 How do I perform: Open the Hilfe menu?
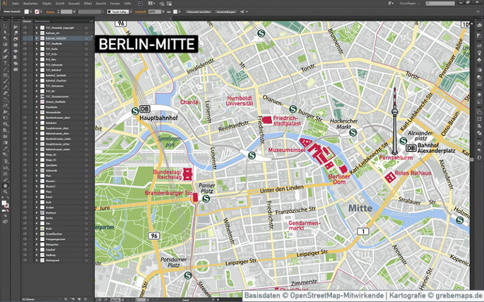point(127,3)
